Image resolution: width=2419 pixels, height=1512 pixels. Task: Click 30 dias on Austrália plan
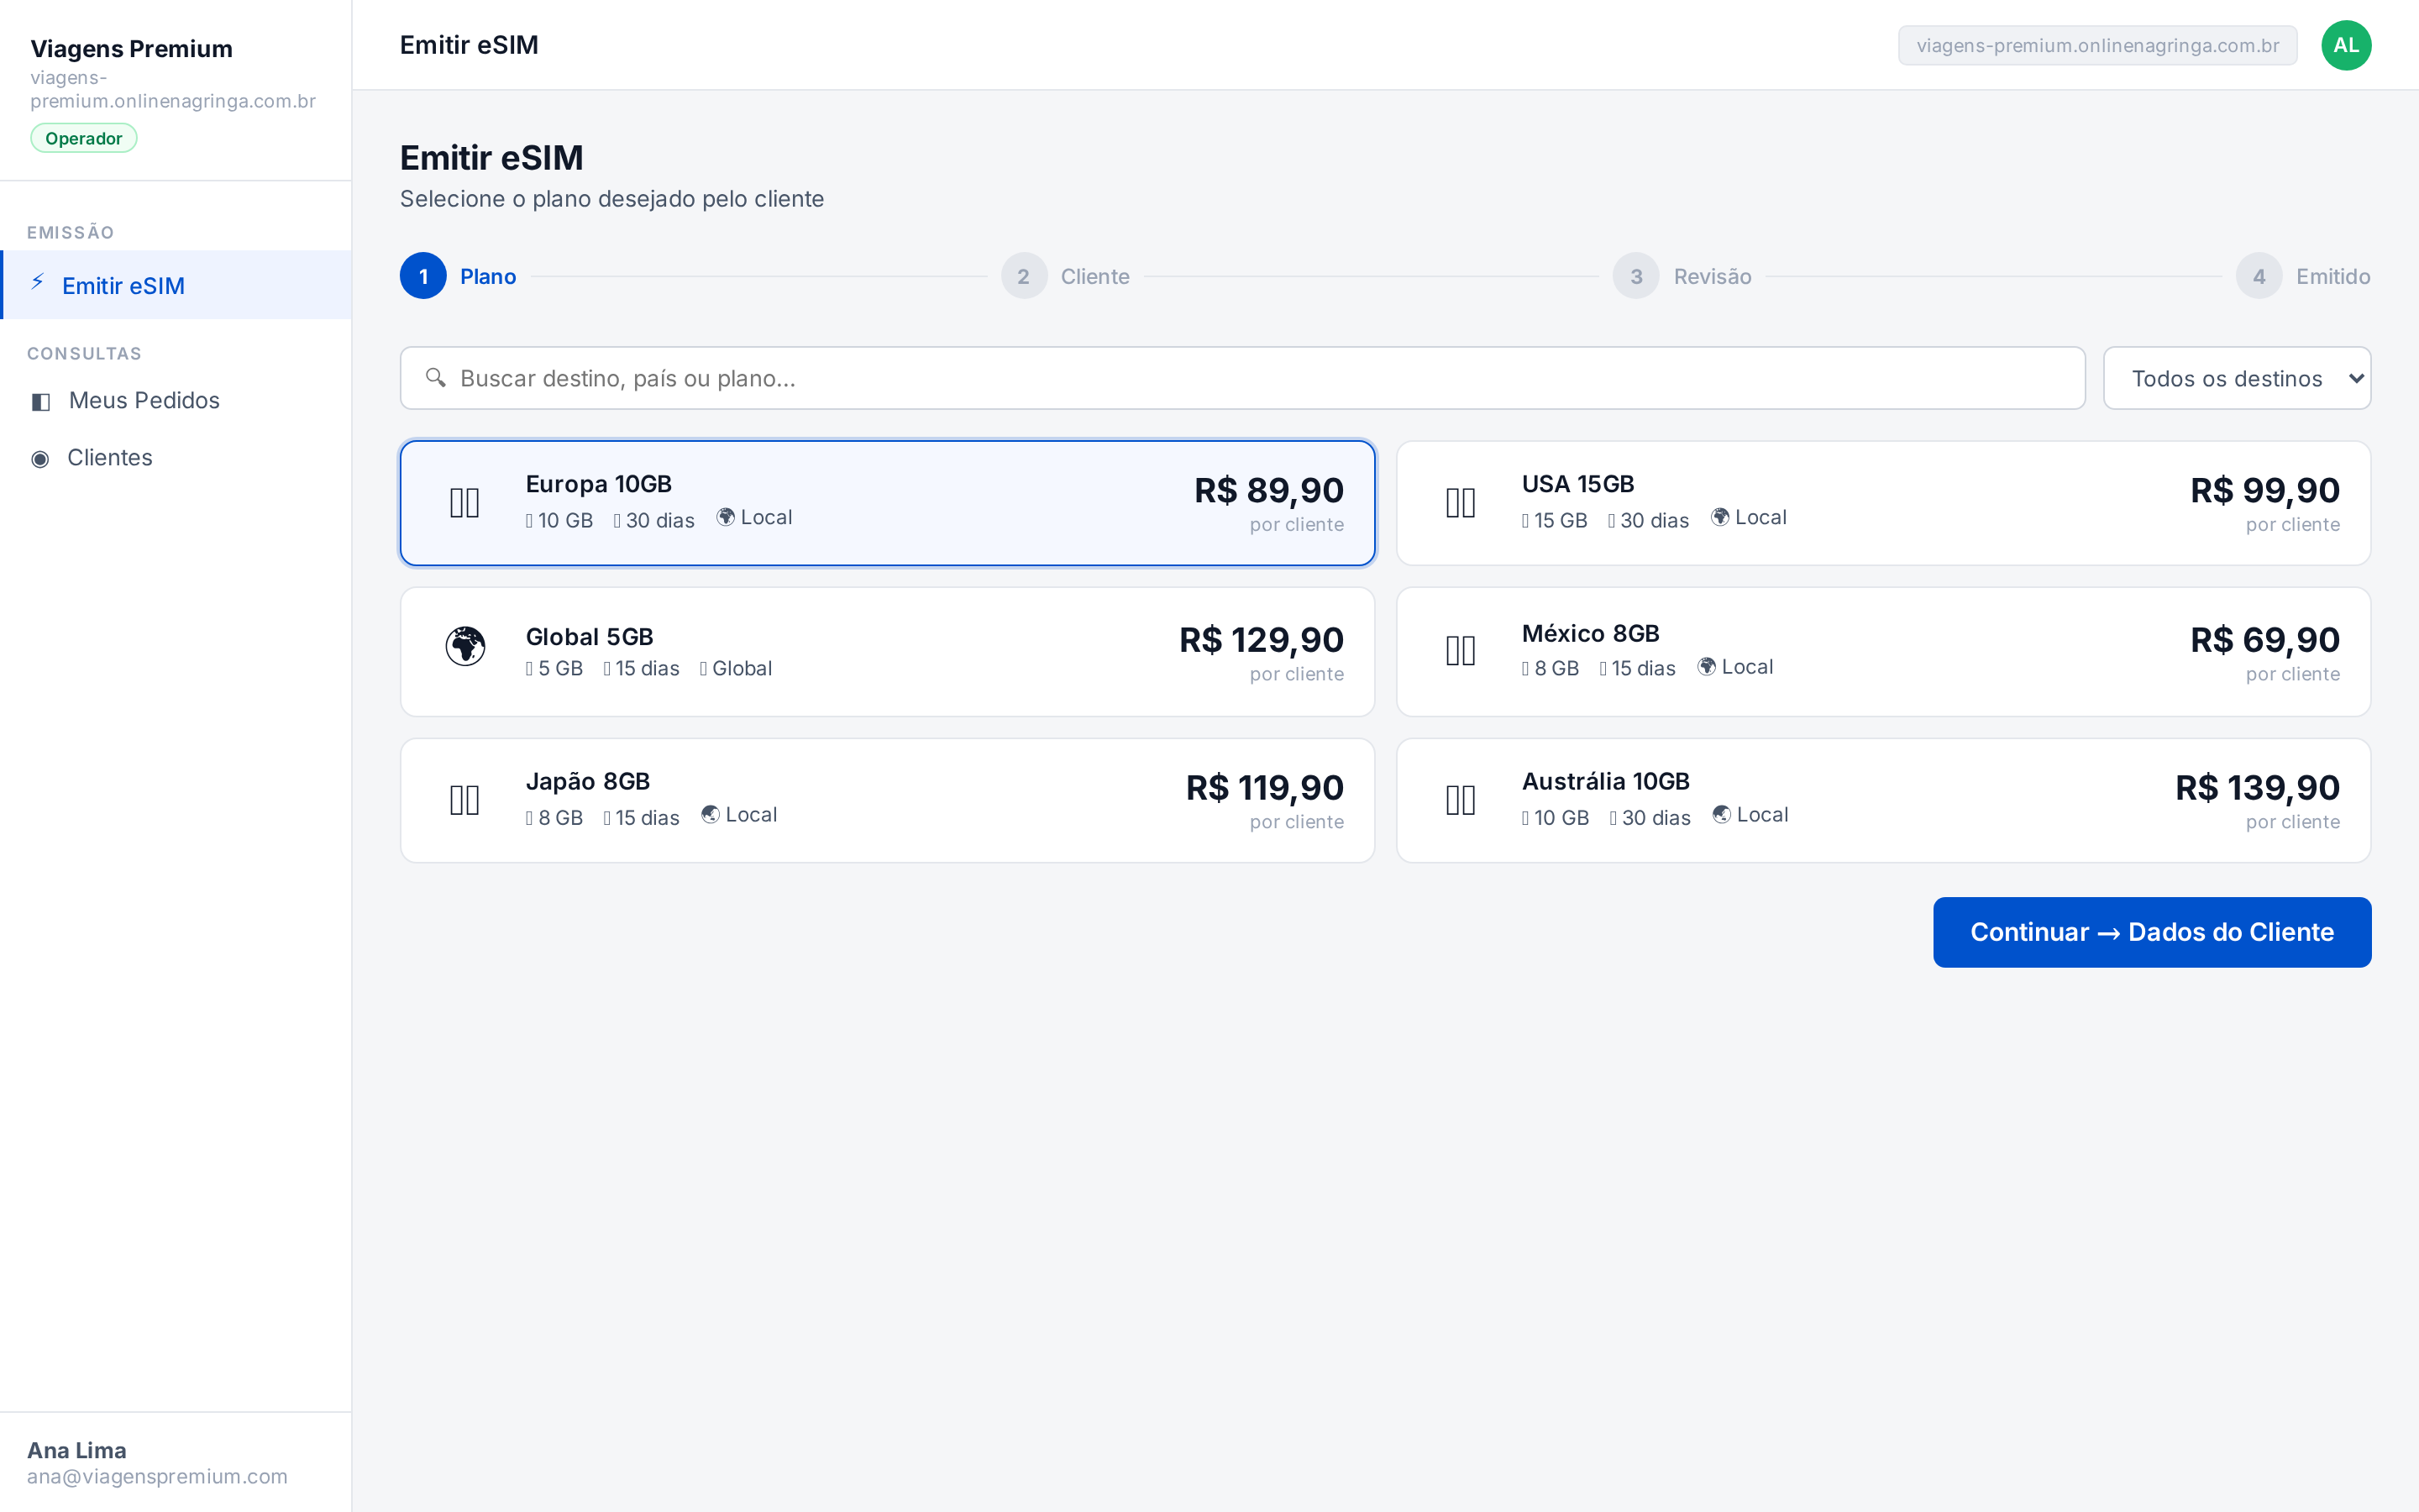1650,817
